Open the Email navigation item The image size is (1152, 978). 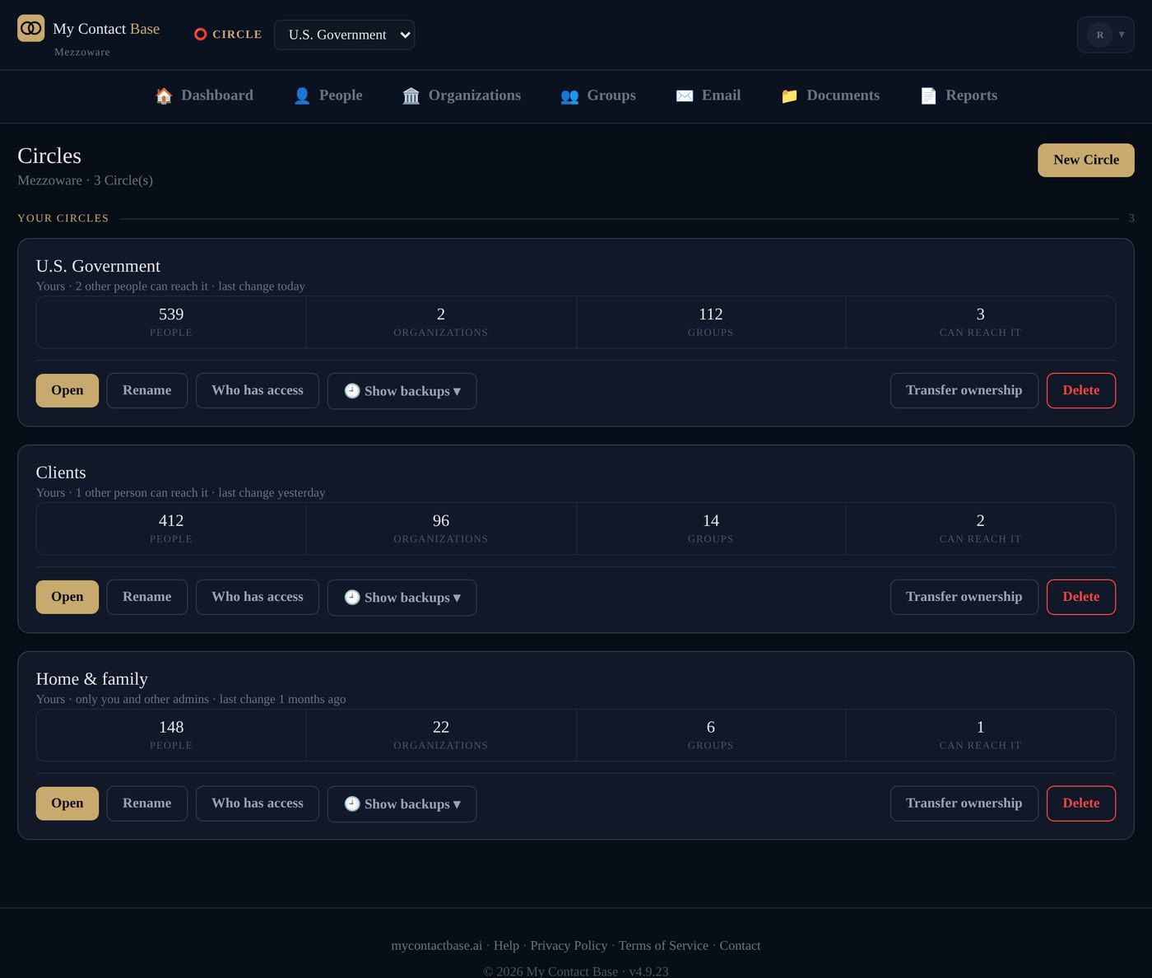tap(708, 95)
